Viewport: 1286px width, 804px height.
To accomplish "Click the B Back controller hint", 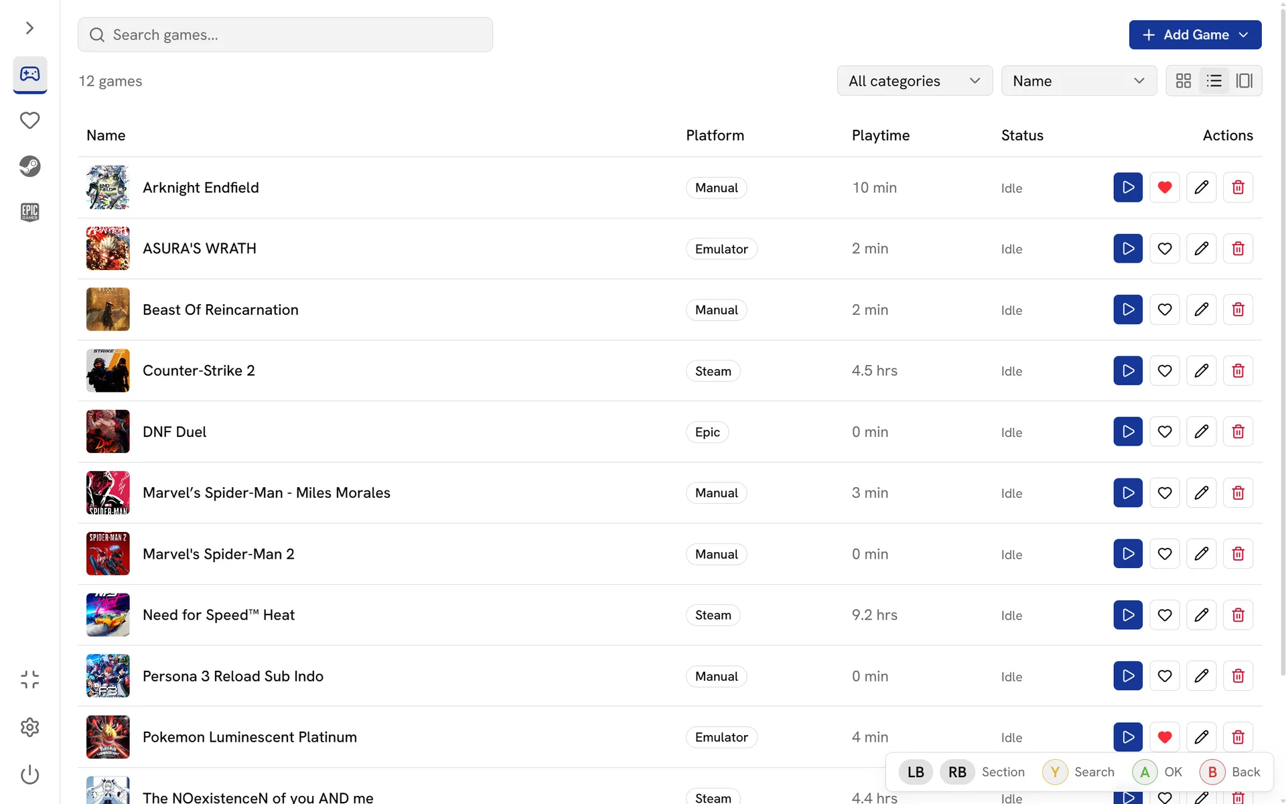I will pyautogui.click(x=1230, y=772).
